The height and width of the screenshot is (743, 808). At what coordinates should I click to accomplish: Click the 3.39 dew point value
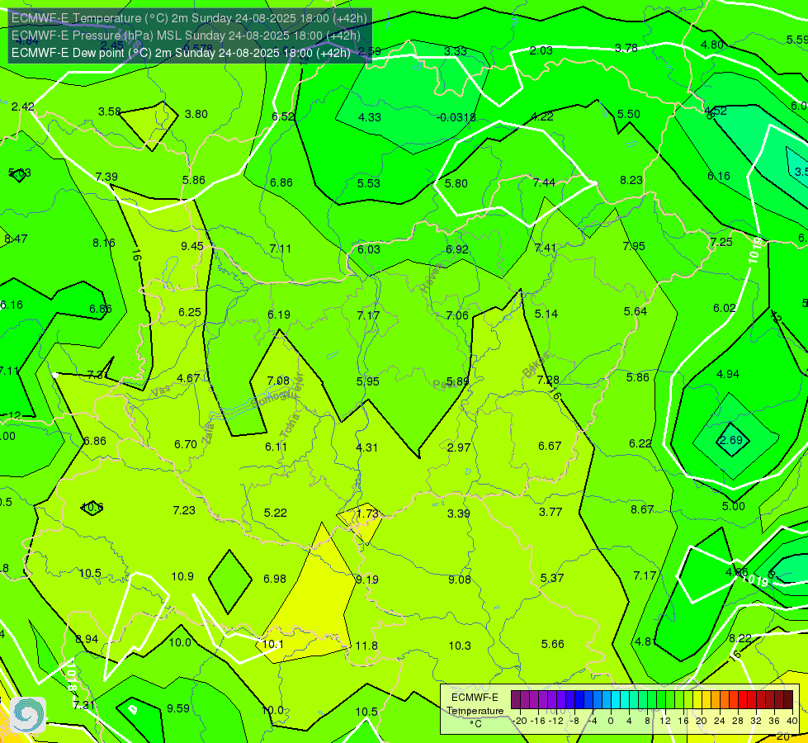pos(459,513)
